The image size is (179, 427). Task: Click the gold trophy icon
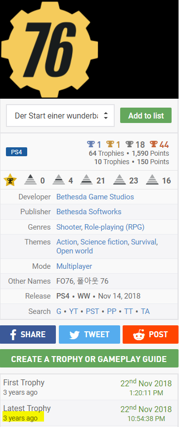[110, 144]
